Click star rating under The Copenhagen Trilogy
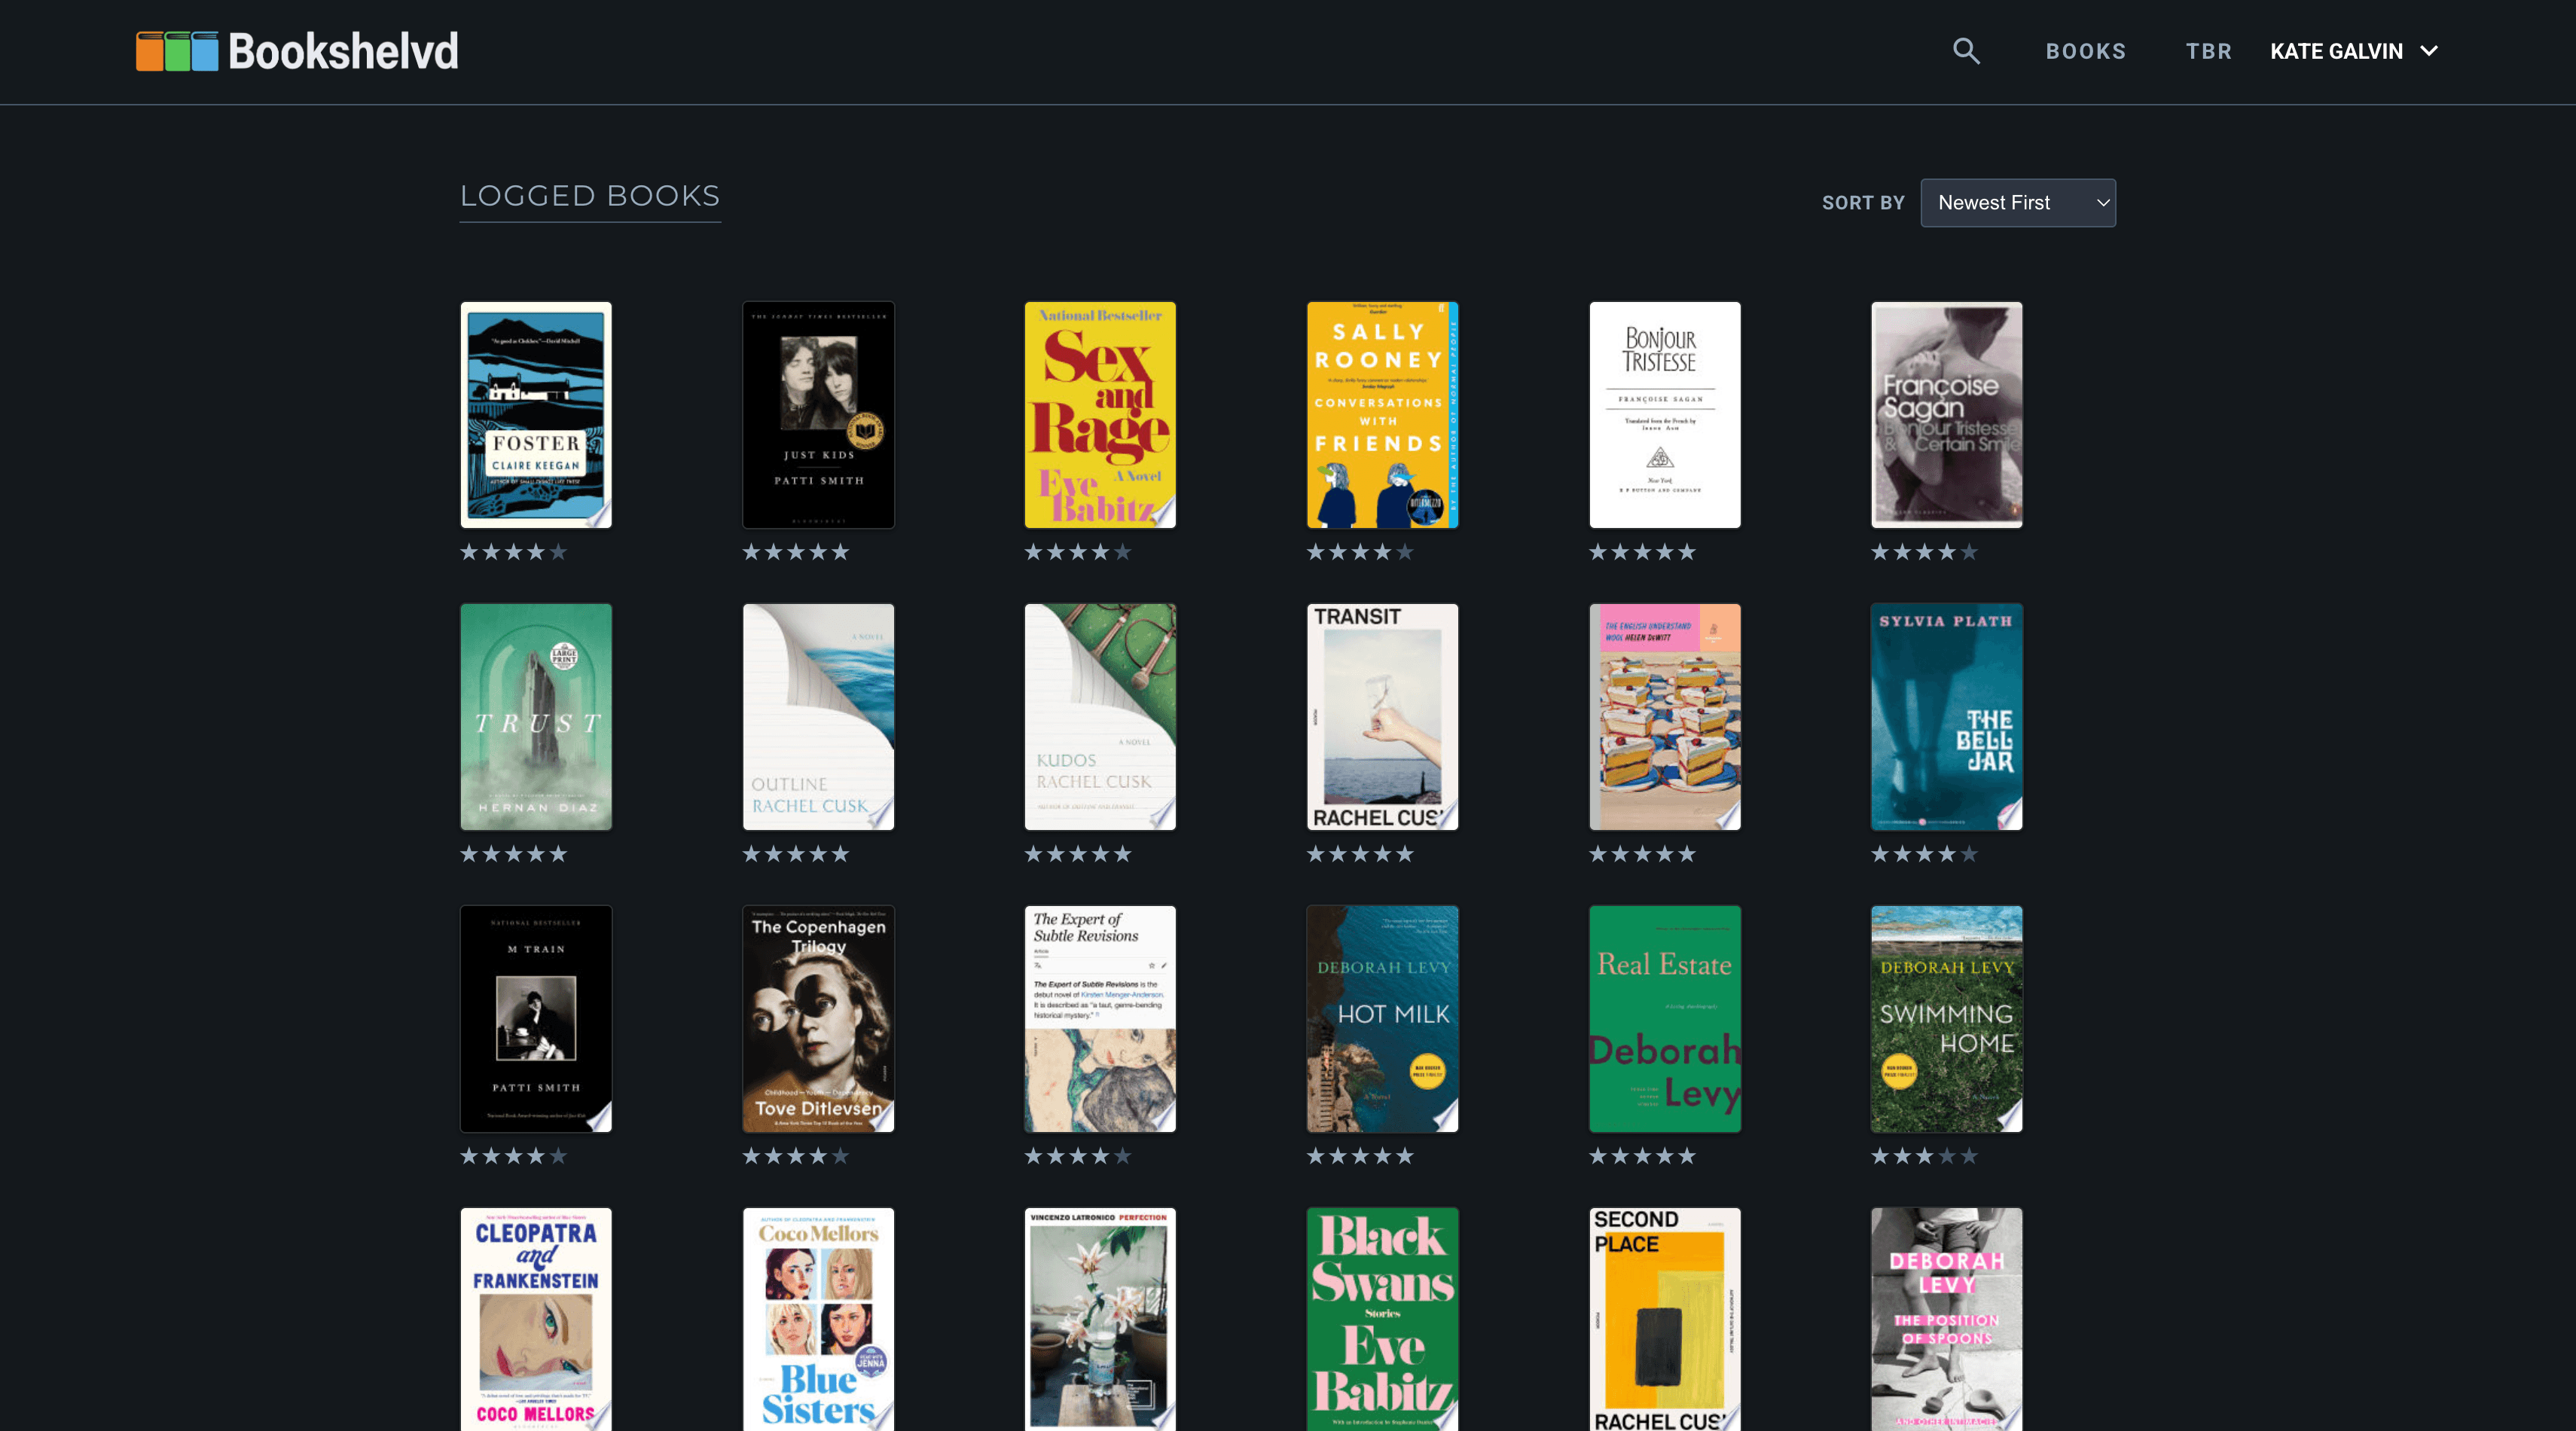Image resolution: width=2576 pixels, height=1431 pixels. (x=796, y=1156)
